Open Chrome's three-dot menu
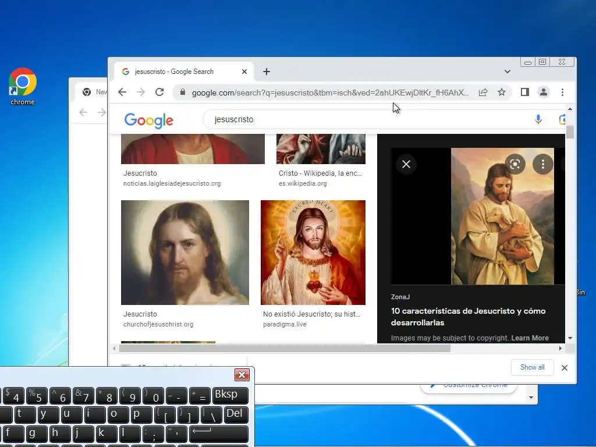This screenshot has width=596, height=447. click(x=563, y=92)
